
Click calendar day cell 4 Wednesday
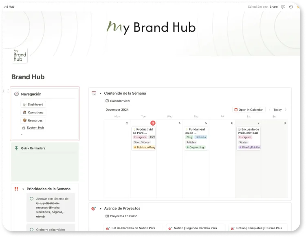pyautogui.click(x=170, y=159)
